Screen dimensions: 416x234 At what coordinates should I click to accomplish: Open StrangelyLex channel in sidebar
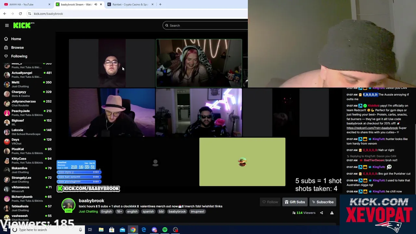pyautogui.click(x=28, y=179)
